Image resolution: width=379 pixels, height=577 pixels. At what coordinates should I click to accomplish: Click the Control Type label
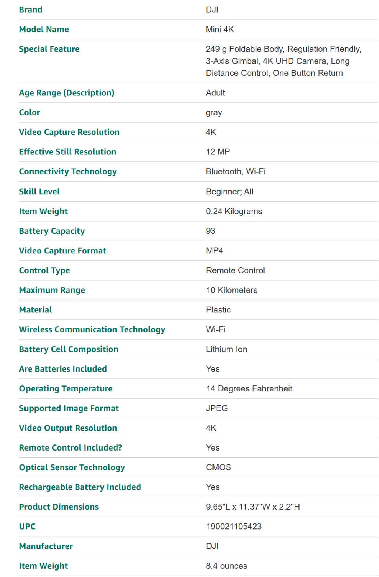[44, 270]
